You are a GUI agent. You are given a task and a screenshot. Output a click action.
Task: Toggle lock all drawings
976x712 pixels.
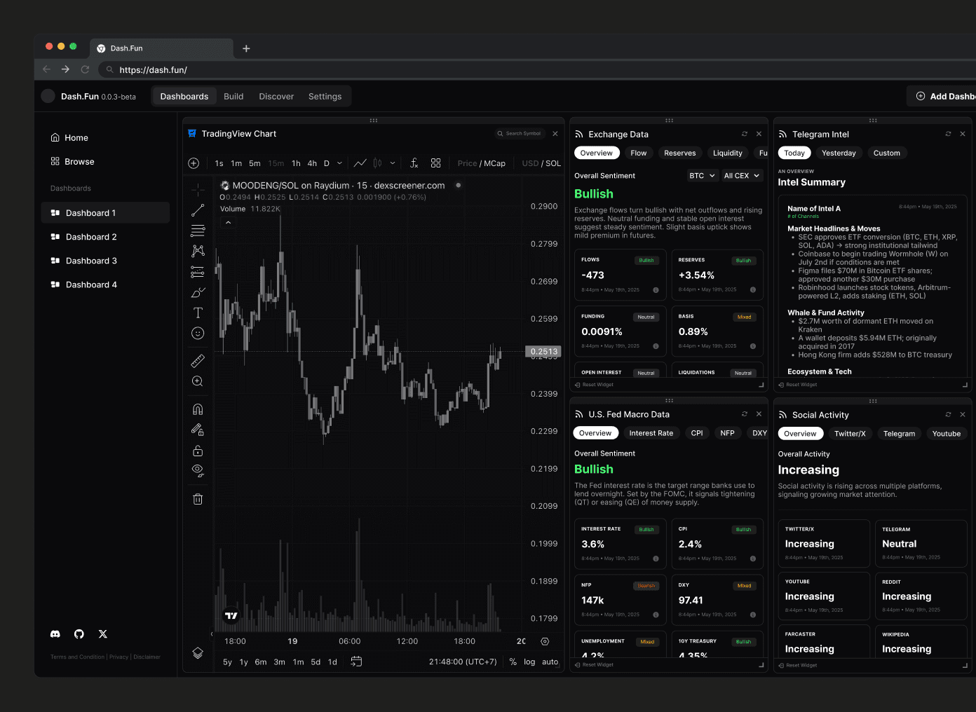pos(198,451)
